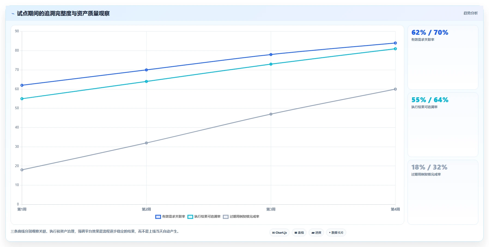Toggle the blue 有效需求关联率 legend swatch

coord(158,217)
